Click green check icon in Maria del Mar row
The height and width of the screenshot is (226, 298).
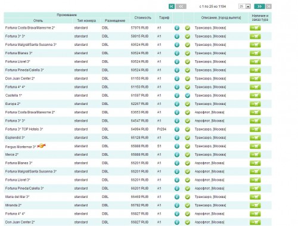(188, 197)
